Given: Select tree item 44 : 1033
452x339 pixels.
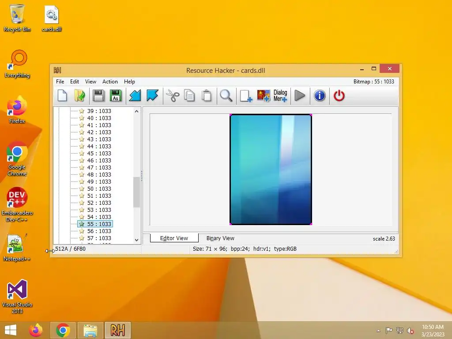Looking at the screenshot, I should (99, 147).
